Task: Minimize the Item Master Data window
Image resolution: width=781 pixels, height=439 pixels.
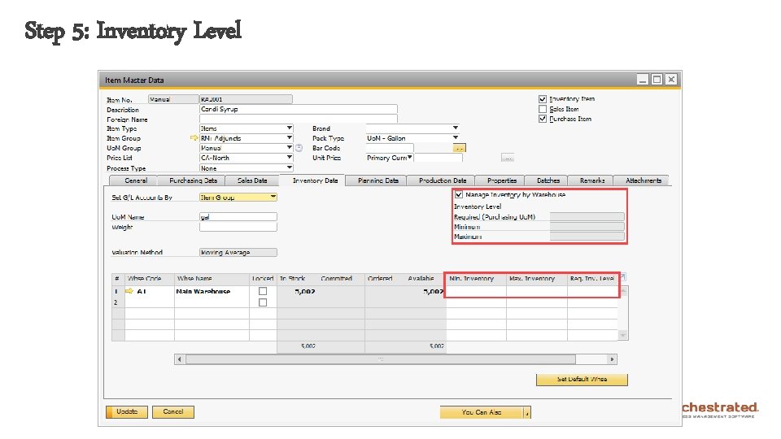Action: (643, 80)
